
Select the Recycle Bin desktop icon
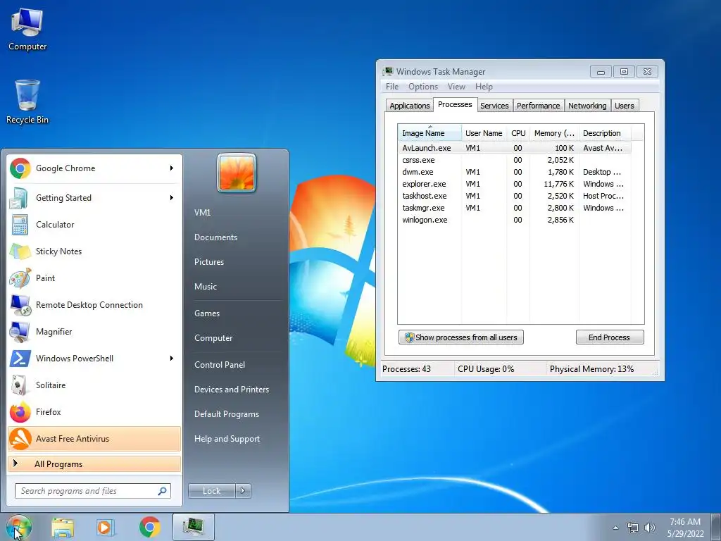(x=27, y=102)
